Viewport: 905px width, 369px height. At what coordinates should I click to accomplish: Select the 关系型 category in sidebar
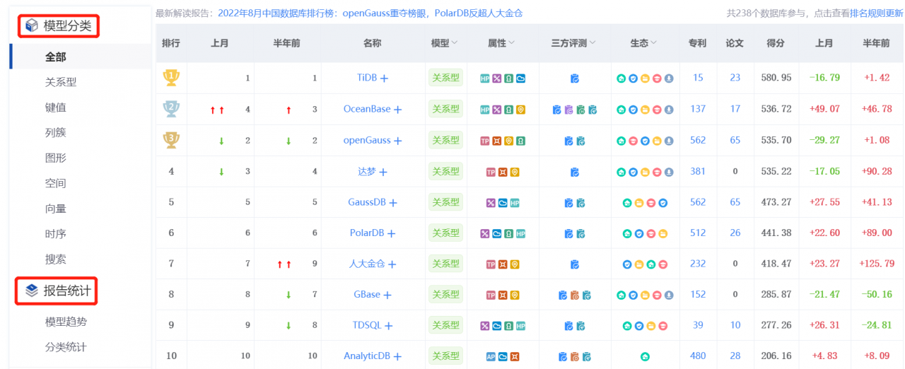click(61, 82)
